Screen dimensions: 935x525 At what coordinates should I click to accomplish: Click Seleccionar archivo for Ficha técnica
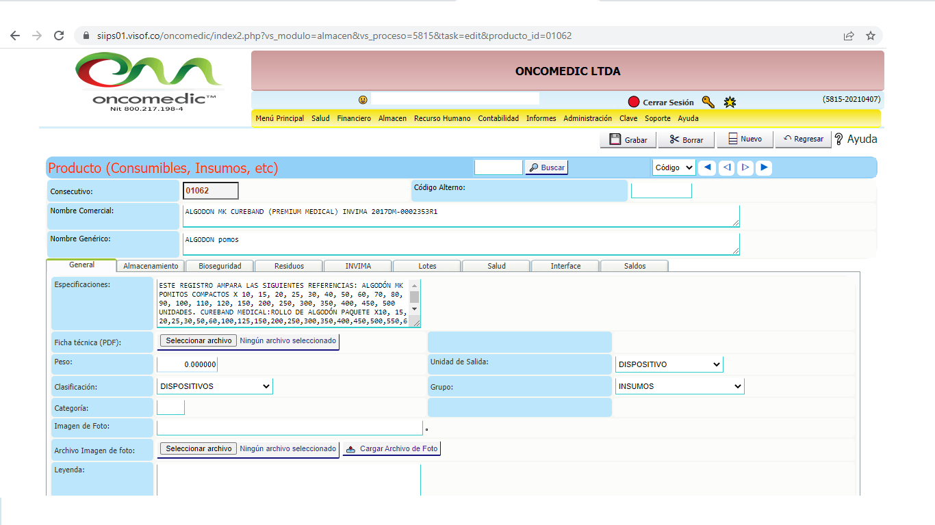pyautogui.click(x=198, y=340)
